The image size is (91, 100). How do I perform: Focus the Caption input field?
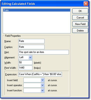tap(31, 47)
